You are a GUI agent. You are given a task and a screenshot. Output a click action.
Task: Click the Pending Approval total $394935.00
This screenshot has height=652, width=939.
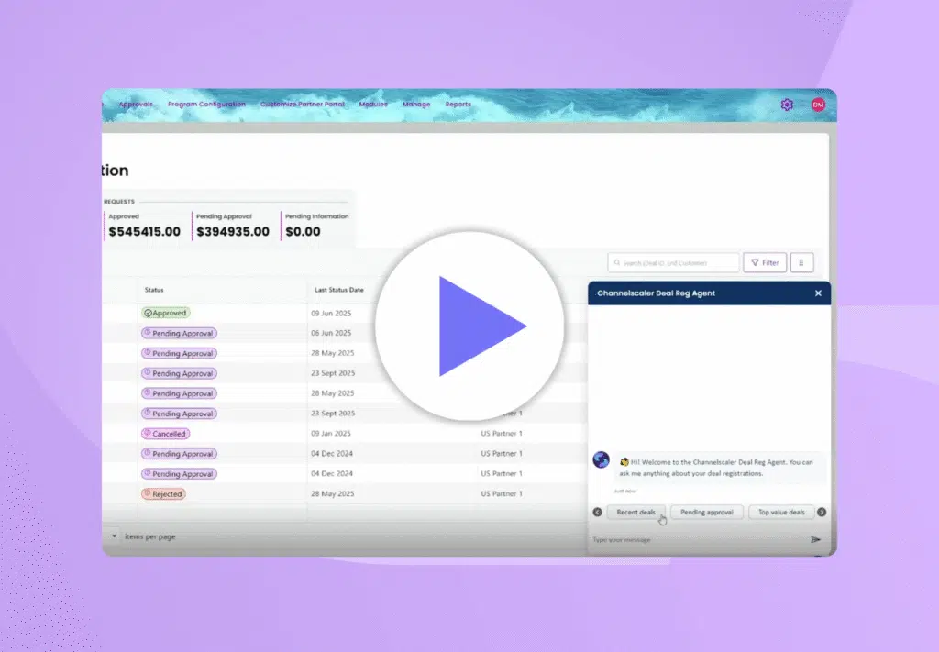(233, 232)
